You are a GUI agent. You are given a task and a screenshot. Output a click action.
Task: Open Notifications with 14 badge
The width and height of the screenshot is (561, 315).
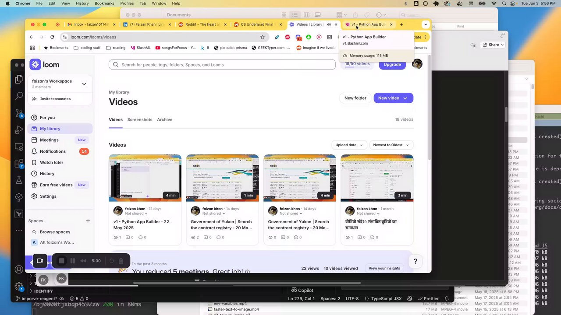(60, 151)
